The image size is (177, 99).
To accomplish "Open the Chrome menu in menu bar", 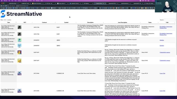I will (5, 1).
